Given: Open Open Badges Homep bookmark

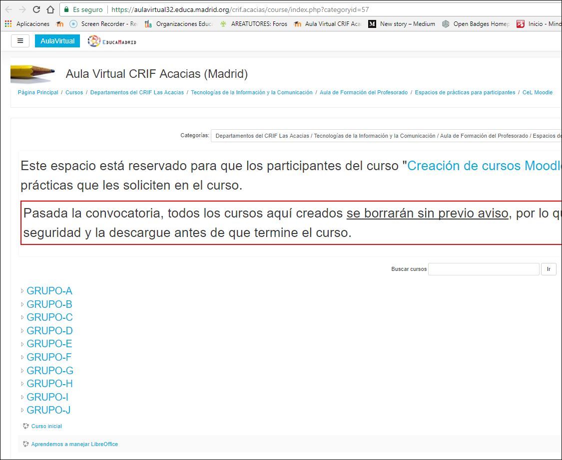Looking at the screenshot, I should 476,24.
